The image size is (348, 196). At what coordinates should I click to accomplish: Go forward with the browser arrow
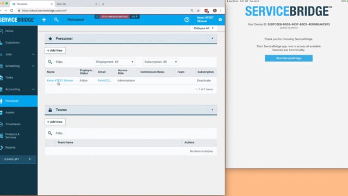(x=5, y=10)
